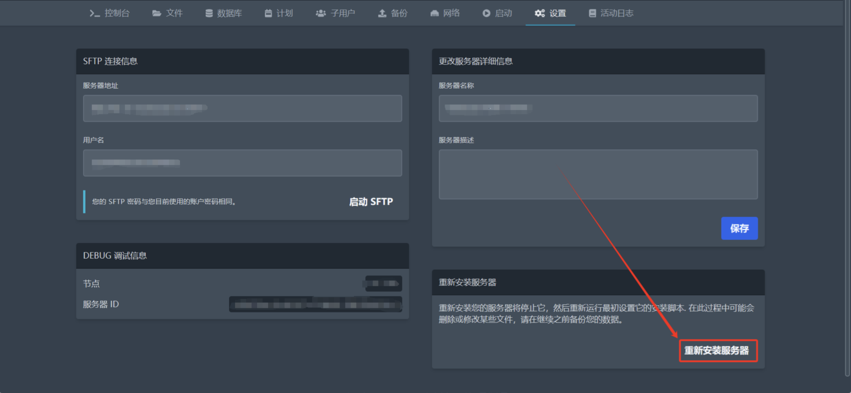Click the 服务器描述 text area
Viewport: 851px width, 393px height.
tap(598, 174)
